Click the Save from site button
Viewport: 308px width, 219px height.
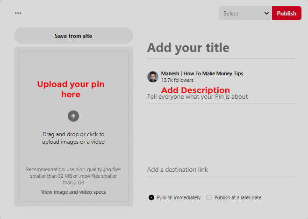tap(73, 36)
